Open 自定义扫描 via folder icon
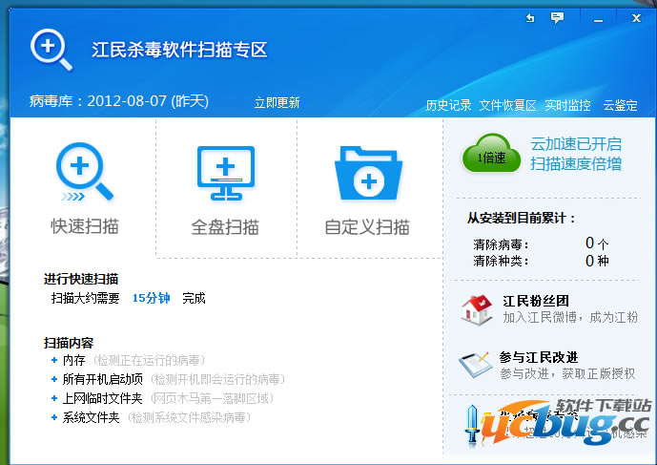The width and height of the screenshot is (657, 465). (x=368, y=173)
